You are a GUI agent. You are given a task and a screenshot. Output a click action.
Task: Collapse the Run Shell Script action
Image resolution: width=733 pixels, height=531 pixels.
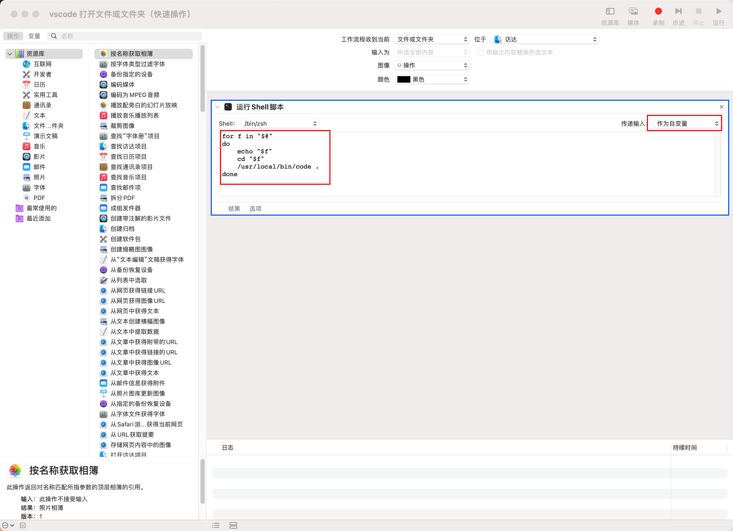217,107
